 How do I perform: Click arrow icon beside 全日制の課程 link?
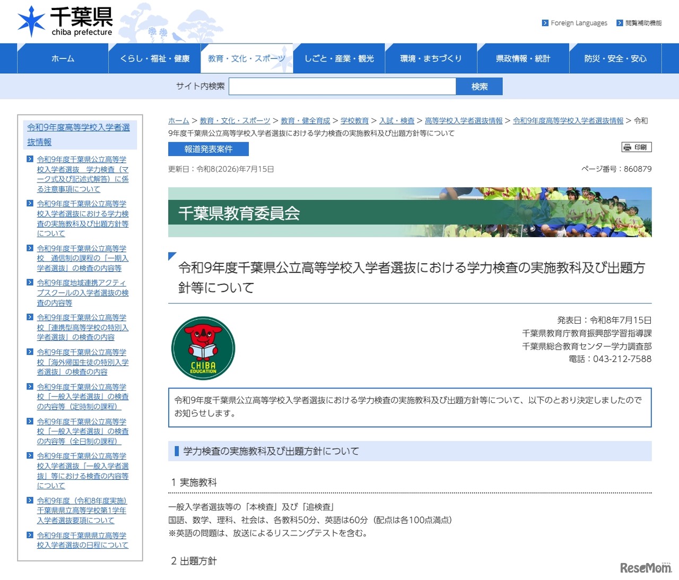[30, 421]
